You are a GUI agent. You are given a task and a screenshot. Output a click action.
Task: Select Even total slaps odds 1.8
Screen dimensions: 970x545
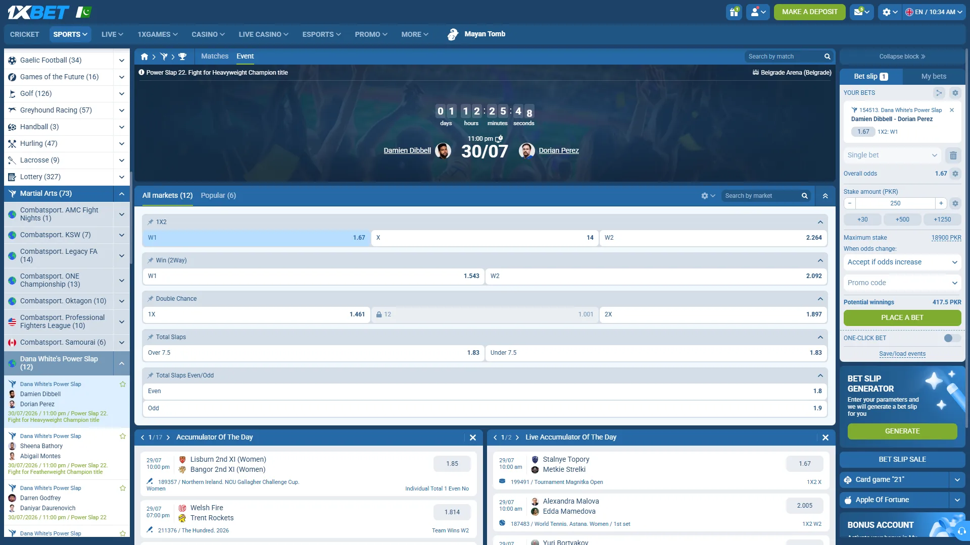(x=484, y=391)
